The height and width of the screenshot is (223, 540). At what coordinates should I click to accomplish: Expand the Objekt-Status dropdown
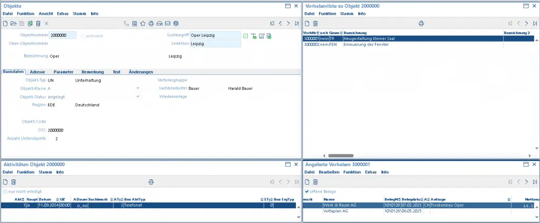(x=138, y=97)
